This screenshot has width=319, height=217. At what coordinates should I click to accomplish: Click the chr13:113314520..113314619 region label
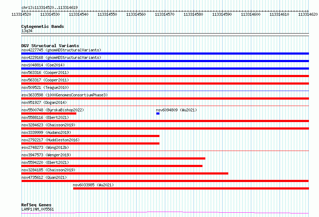point(49,7)
